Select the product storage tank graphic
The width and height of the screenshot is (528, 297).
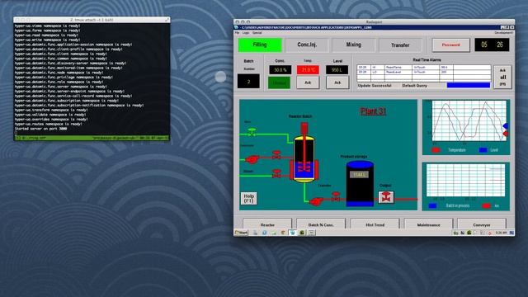coord(360,183)
